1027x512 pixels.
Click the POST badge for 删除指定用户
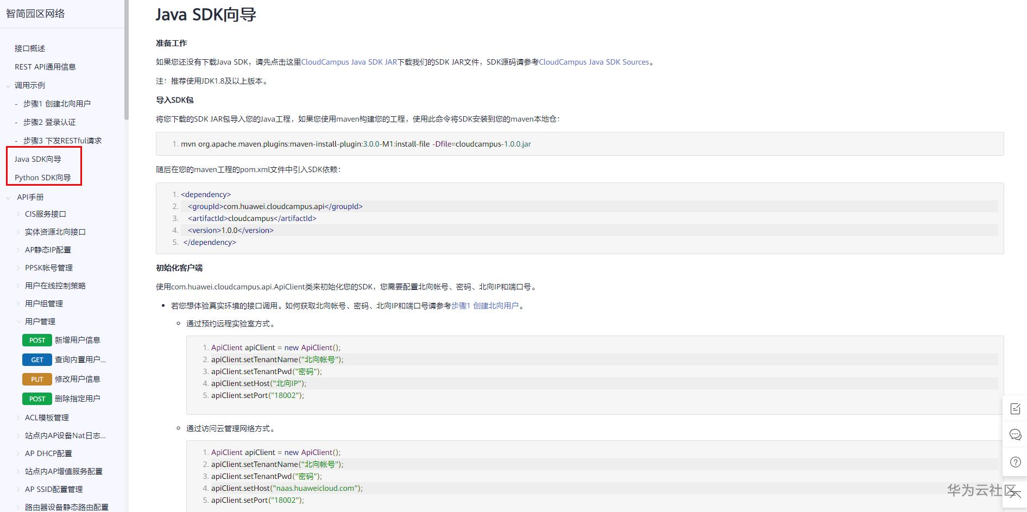37,399
